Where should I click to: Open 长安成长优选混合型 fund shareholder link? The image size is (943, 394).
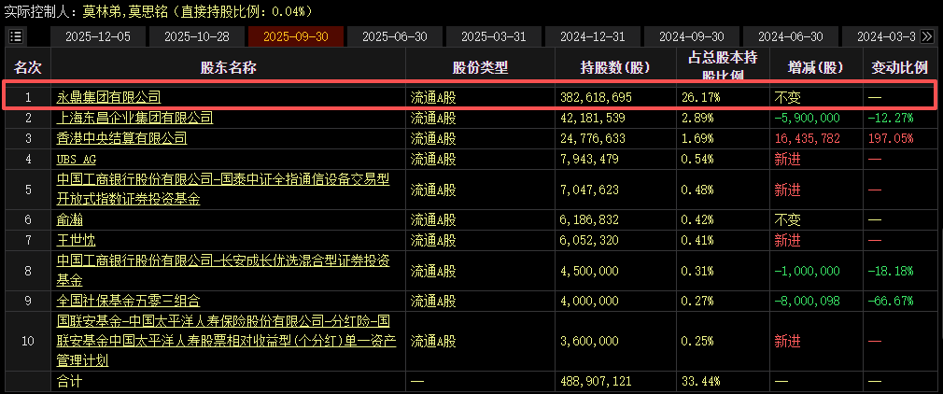pyautogui.click(x=223, y=270)
